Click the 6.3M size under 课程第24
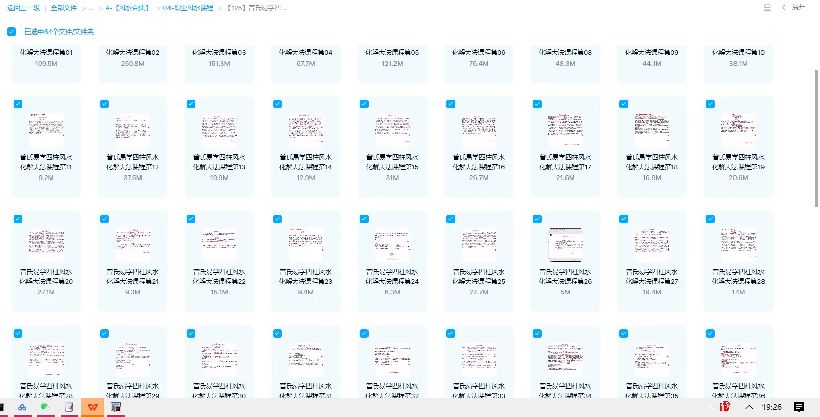 point(392,292)
